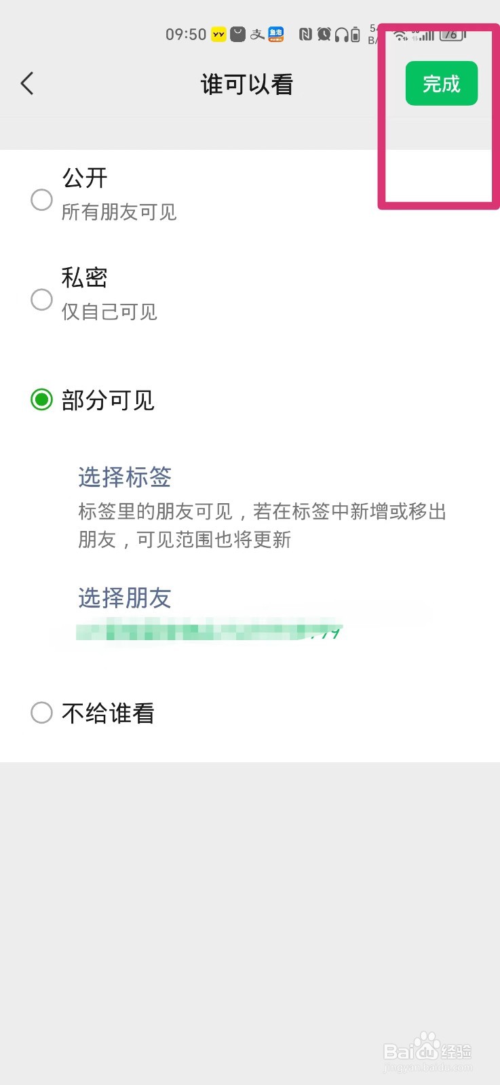Tap the 私密 option label
Screen dimensions: 500x1085
85,277
